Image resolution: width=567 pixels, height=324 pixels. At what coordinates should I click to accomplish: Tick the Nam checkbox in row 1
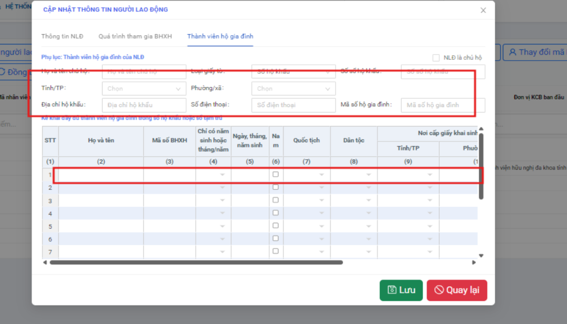[x=276, y=175]
